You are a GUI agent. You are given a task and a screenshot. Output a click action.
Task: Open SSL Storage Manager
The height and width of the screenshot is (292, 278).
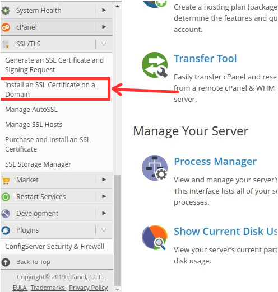tap(38, 164)
